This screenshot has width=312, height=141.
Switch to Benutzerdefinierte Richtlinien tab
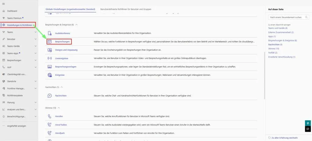pyautogui.click(x=126, y=9)
